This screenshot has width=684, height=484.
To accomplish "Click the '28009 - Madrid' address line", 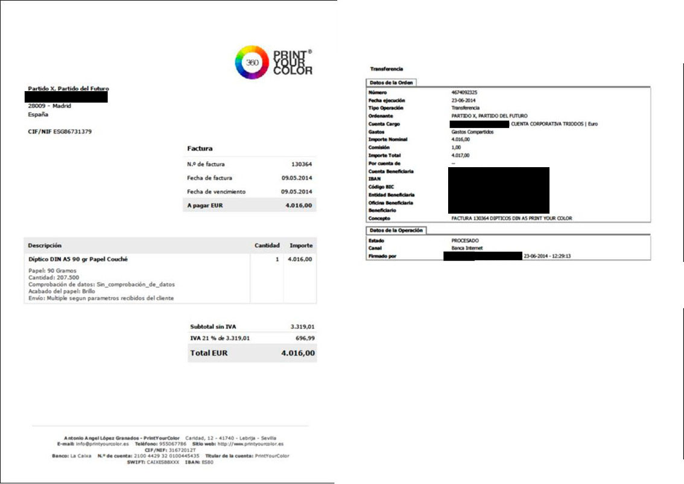I will (x=49, y=106).
